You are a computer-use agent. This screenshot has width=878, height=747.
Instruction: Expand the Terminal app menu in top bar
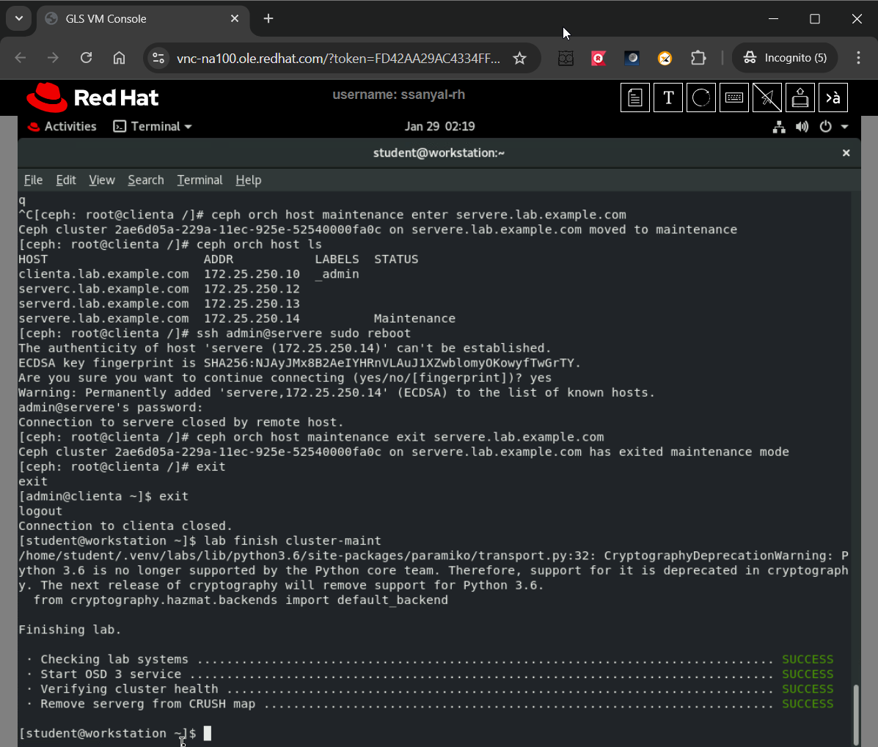[153, 127]
